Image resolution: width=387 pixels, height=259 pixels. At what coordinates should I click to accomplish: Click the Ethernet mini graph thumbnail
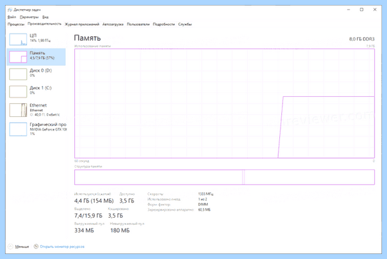(18, 110)
